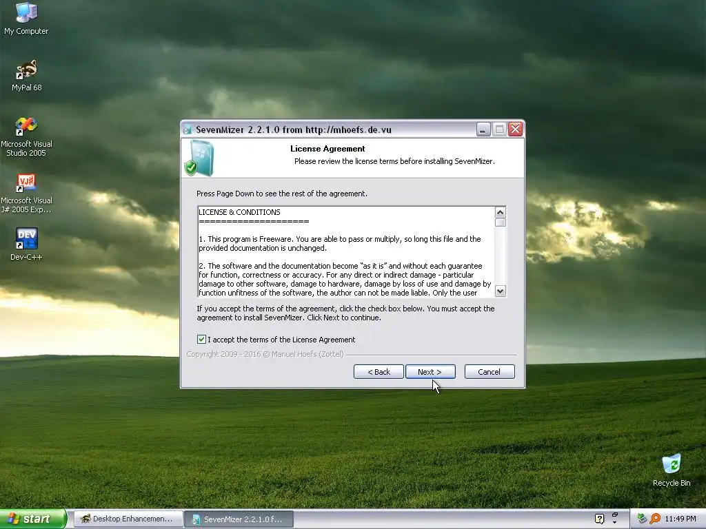Open the Windows start menu

point(32,519)
